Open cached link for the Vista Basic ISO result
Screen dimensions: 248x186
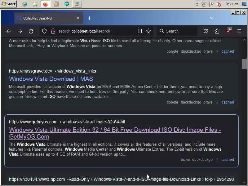coord(228,51)
